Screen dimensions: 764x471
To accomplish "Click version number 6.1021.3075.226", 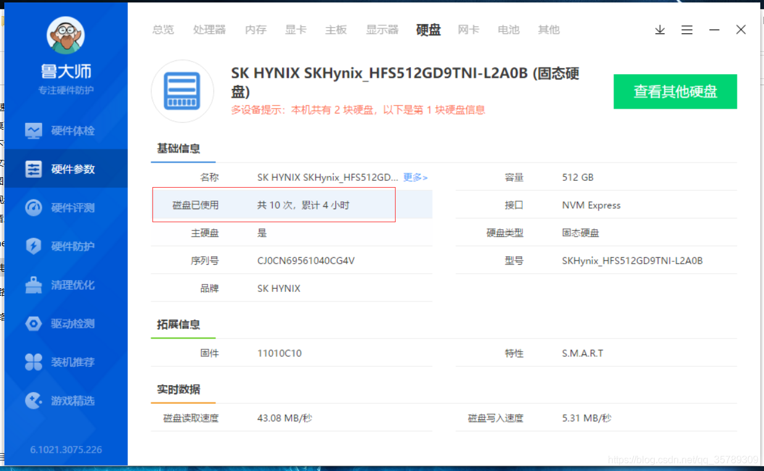I will tap(66, 449).
